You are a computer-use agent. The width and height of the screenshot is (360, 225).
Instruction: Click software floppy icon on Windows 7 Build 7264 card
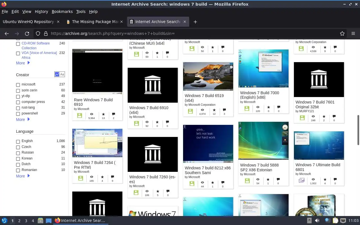[x=80, y=178]
